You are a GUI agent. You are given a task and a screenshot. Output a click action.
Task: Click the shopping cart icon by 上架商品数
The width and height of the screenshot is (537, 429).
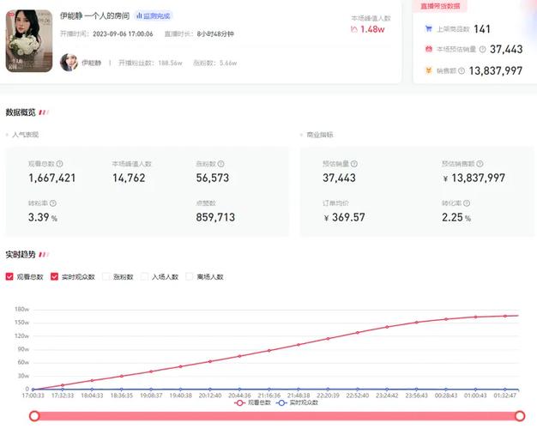tap(428, 29)
